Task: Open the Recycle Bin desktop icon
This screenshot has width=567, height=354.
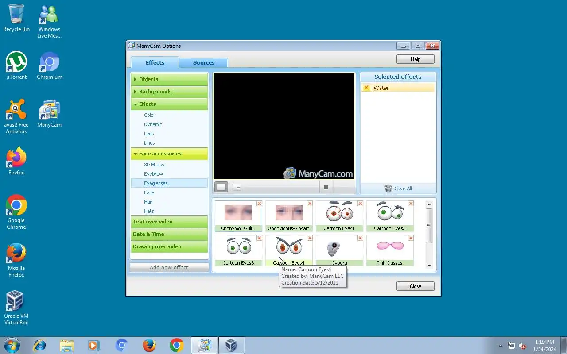Action: pyautogui.click(x=16, y=18)
